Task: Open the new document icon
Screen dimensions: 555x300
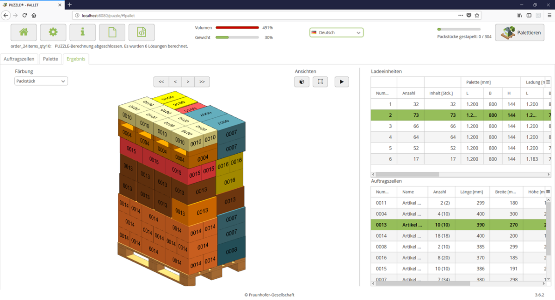Action: [x=112, y=32]
